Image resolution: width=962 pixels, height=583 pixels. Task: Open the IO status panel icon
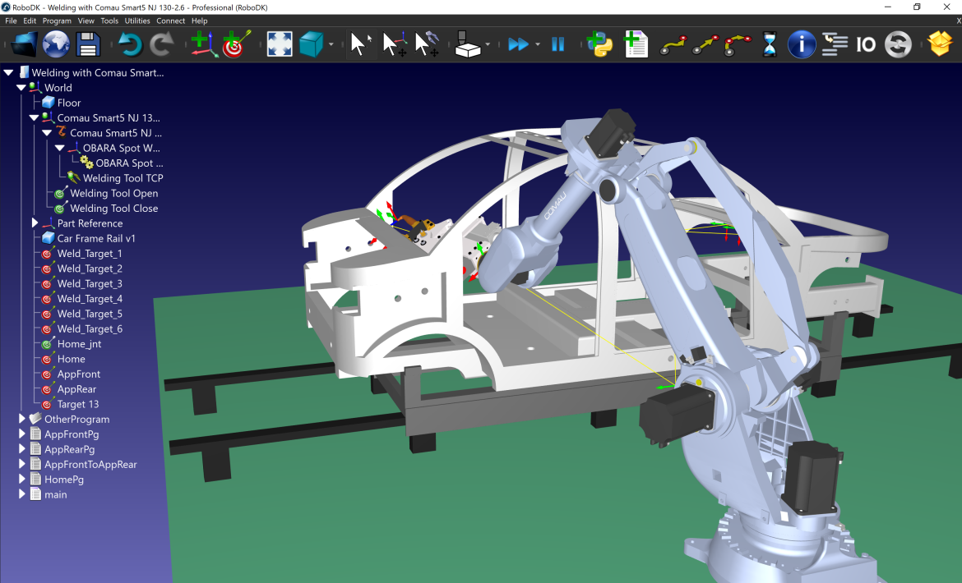(866, 44)
